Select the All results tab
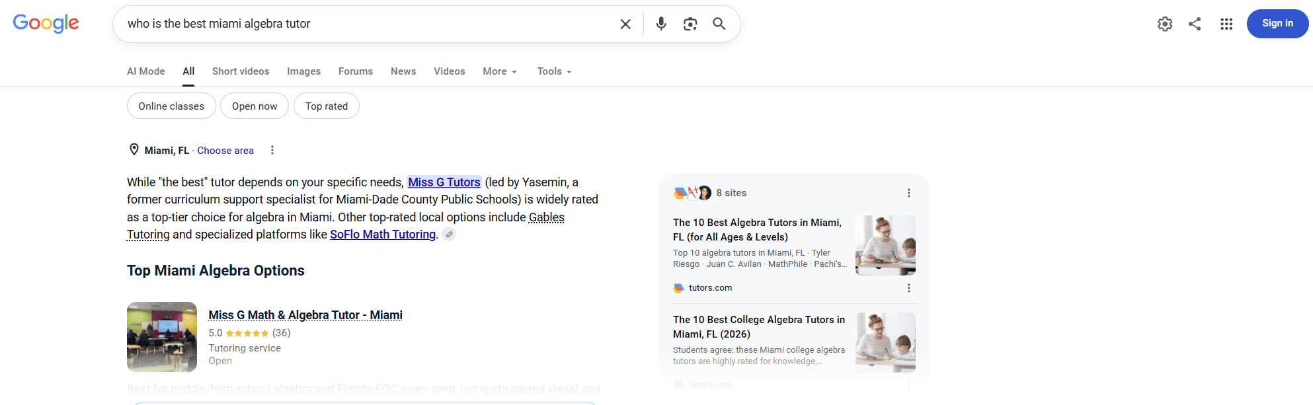 click(x=188, y=71)
